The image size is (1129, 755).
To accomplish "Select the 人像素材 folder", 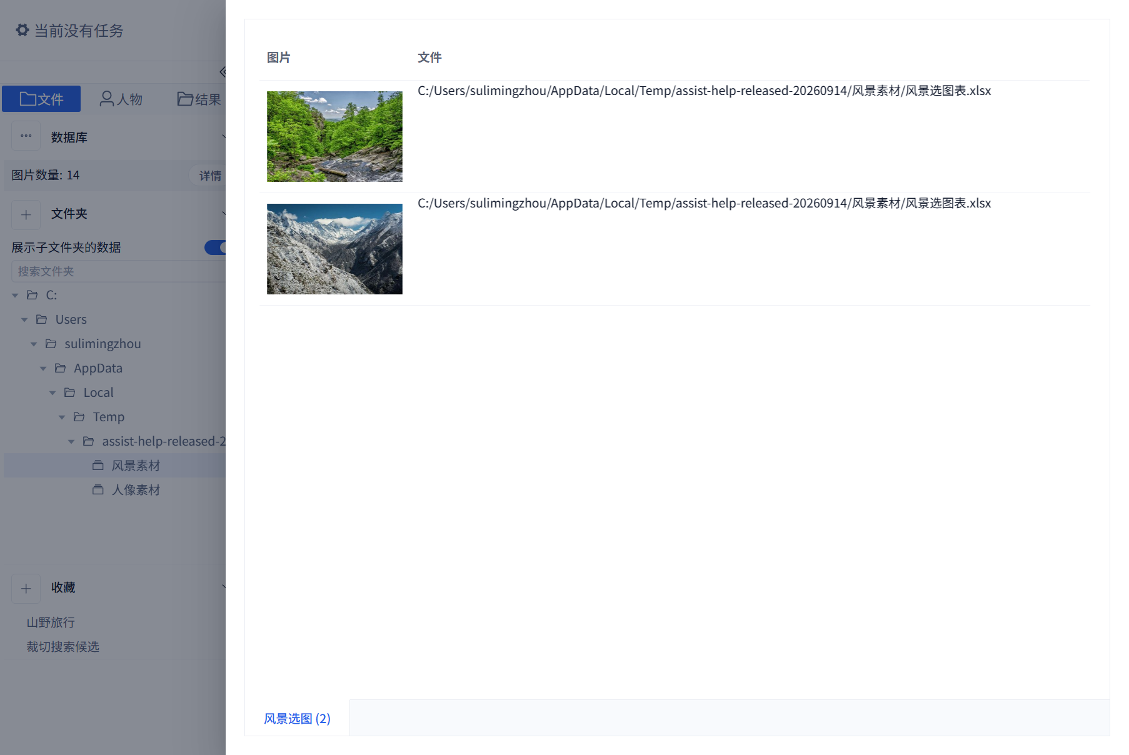I will tap(114, 490).
